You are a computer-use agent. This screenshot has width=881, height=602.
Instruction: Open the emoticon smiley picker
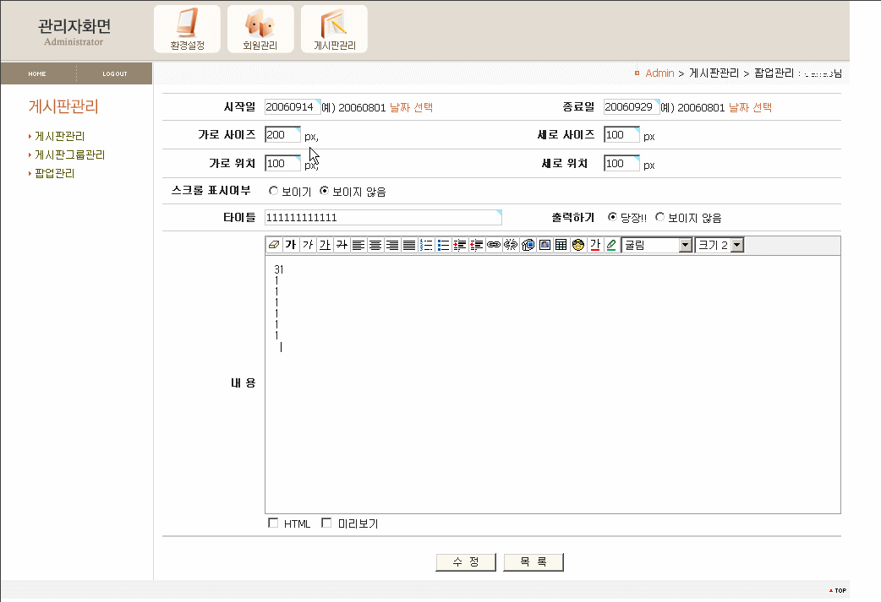pos(578,245)
